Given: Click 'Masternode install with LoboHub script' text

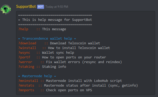Looking at the screenshot, I should tap(84, 81).
